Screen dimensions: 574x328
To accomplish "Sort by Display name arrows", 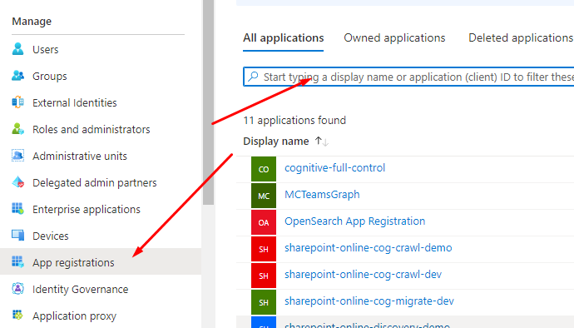I will click(x=322, y=142).
